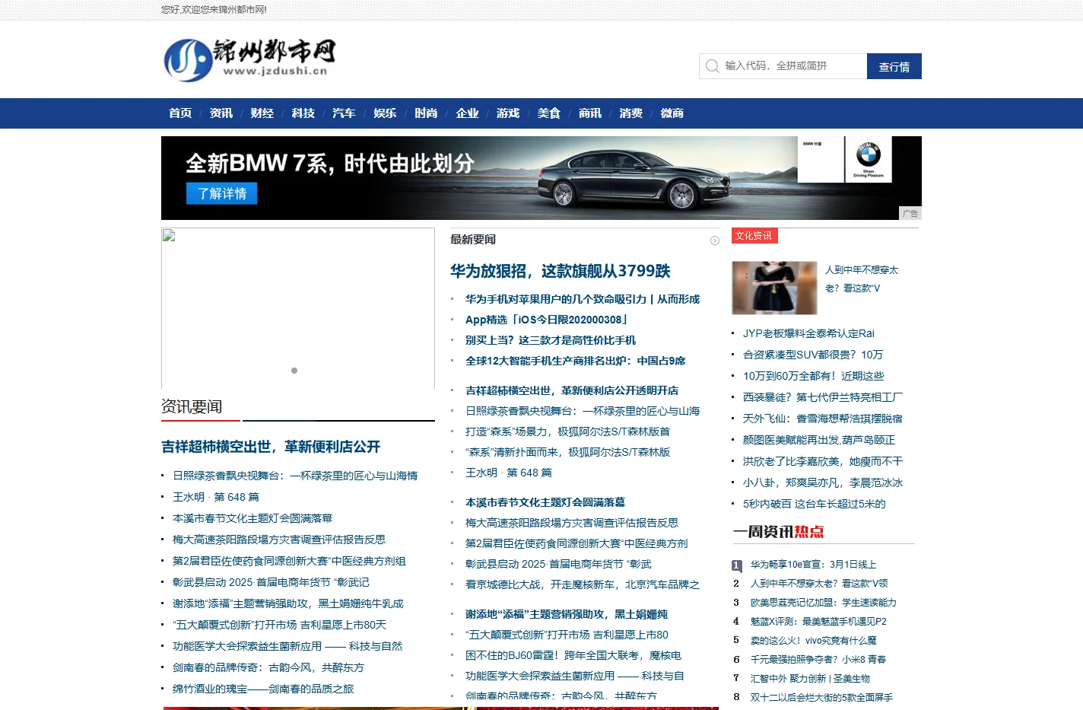Open left list 梅大高速茶阳路段塌方灾害调查评估报告反思

[279, 540]
